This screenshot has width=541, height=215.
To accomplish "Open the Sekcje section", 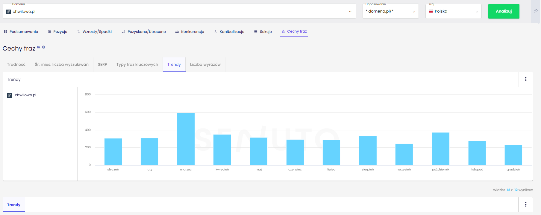I will (x=263, y=32).
